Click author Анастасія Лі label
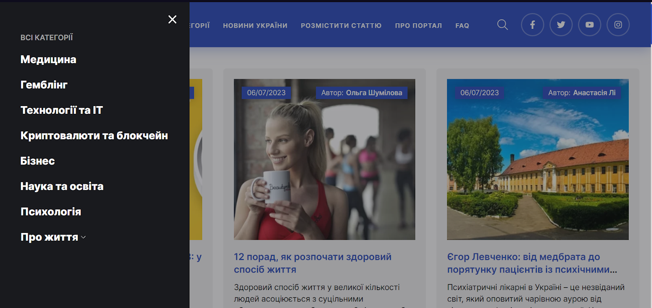 582,93
